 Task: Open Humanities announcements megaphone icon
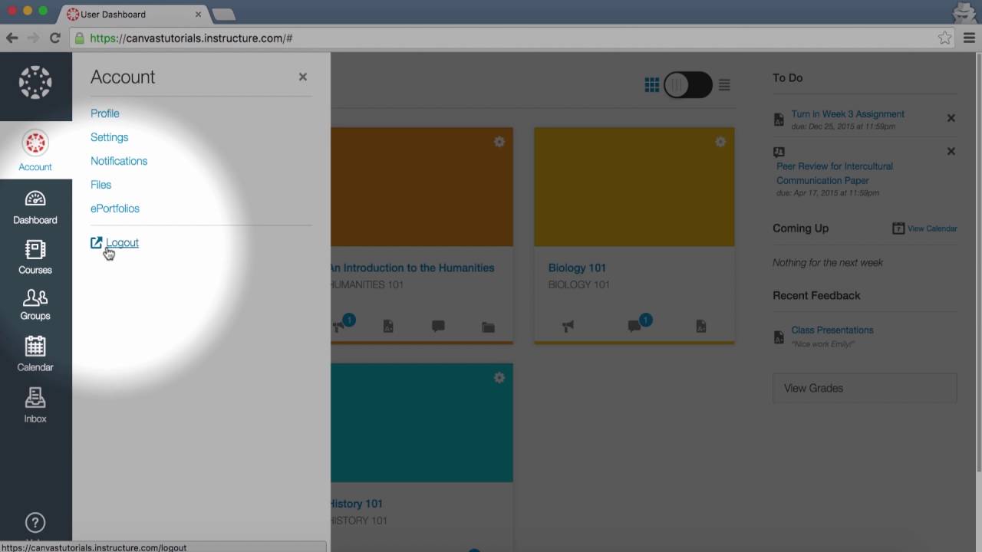click(339, 326)
